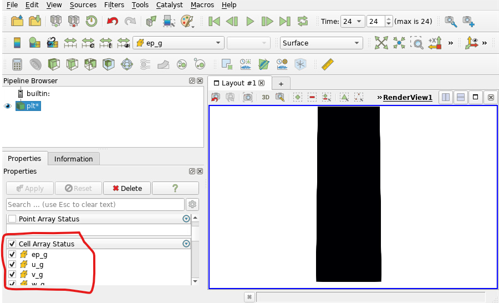Image resolution: width=499 pixels, height=303 pixels.
Task: Click the grayed Redo arrow
Action: (x=130, y=21)
